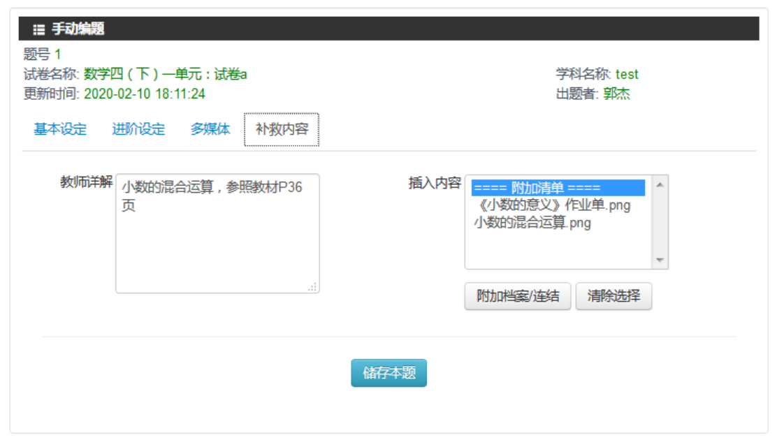777x442 pixels.
Task: Open the 基本设定 tab
Action: point(60,129)
